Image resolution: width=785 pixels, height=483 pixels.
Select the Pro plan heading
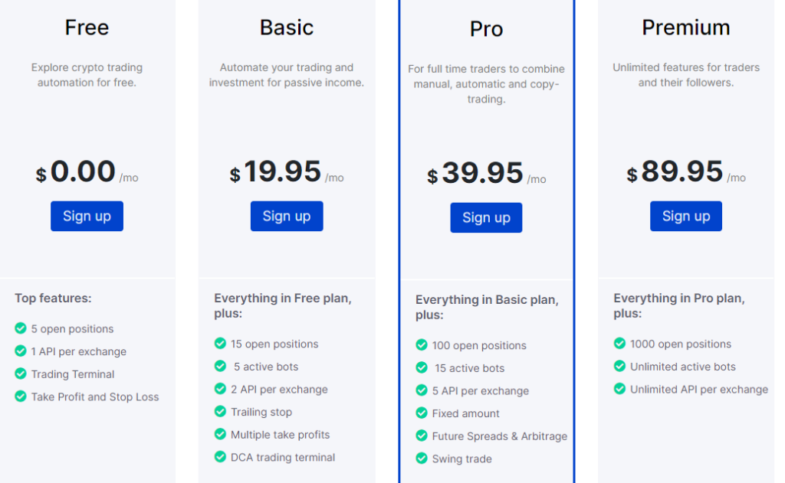point(486,29)
